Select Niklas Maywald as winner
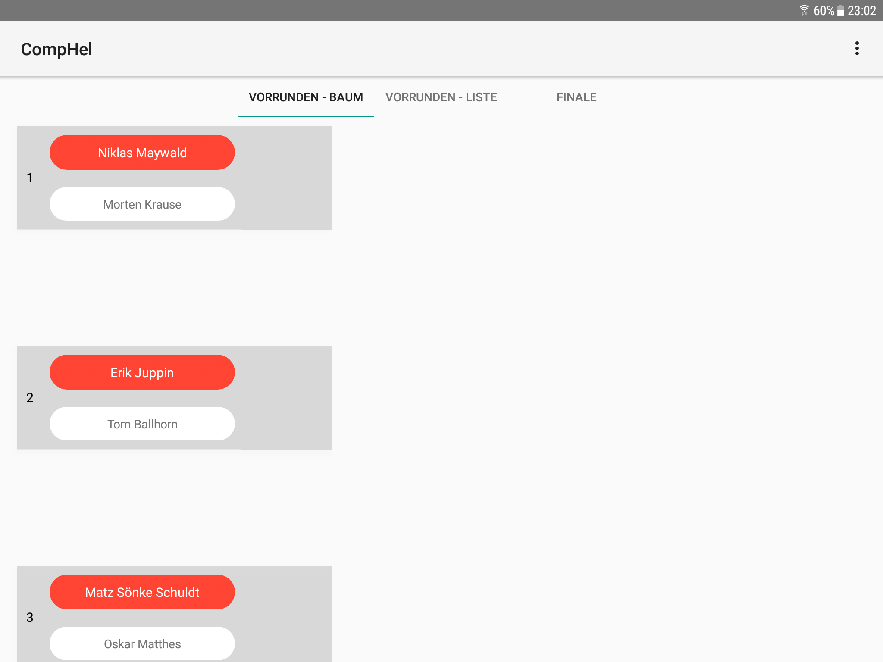 coord(142,153)
